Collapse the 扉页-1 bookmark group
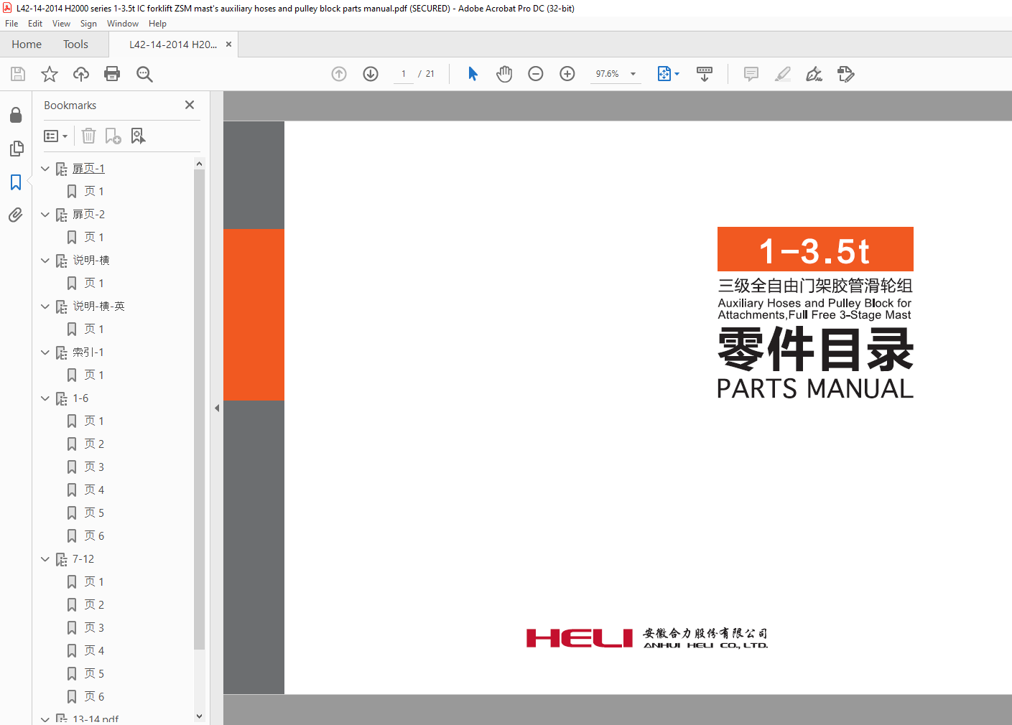Viewport: 1012px width, 725px height. click(x=45, y=169)
